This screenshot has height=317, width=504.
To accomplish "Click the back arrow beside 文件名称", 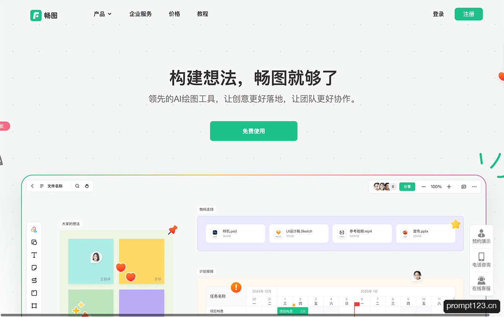I will click(x=32, y=186).
